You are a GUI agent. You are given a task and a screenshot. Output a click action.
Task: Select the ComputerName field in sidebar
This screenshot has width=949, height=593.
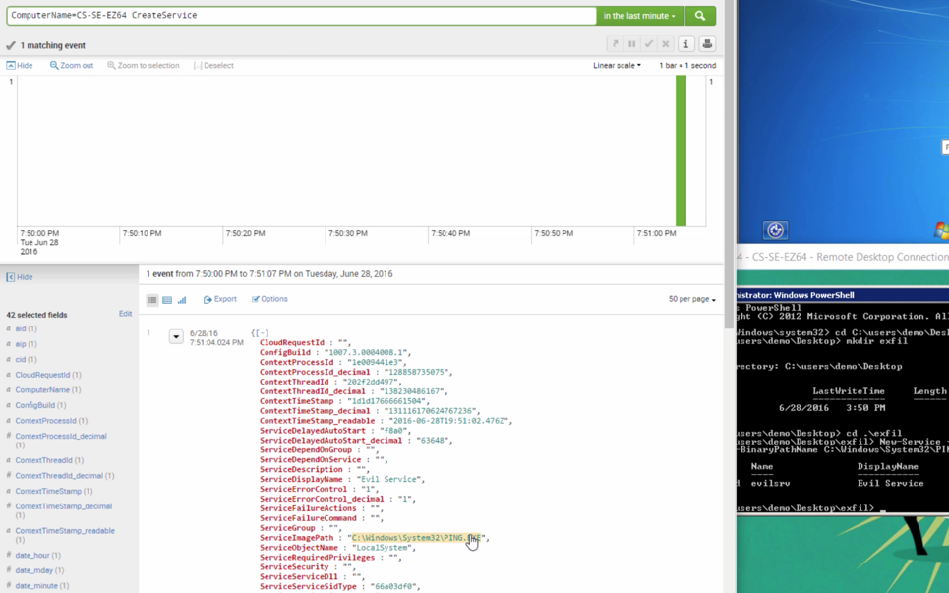[42, 389]
